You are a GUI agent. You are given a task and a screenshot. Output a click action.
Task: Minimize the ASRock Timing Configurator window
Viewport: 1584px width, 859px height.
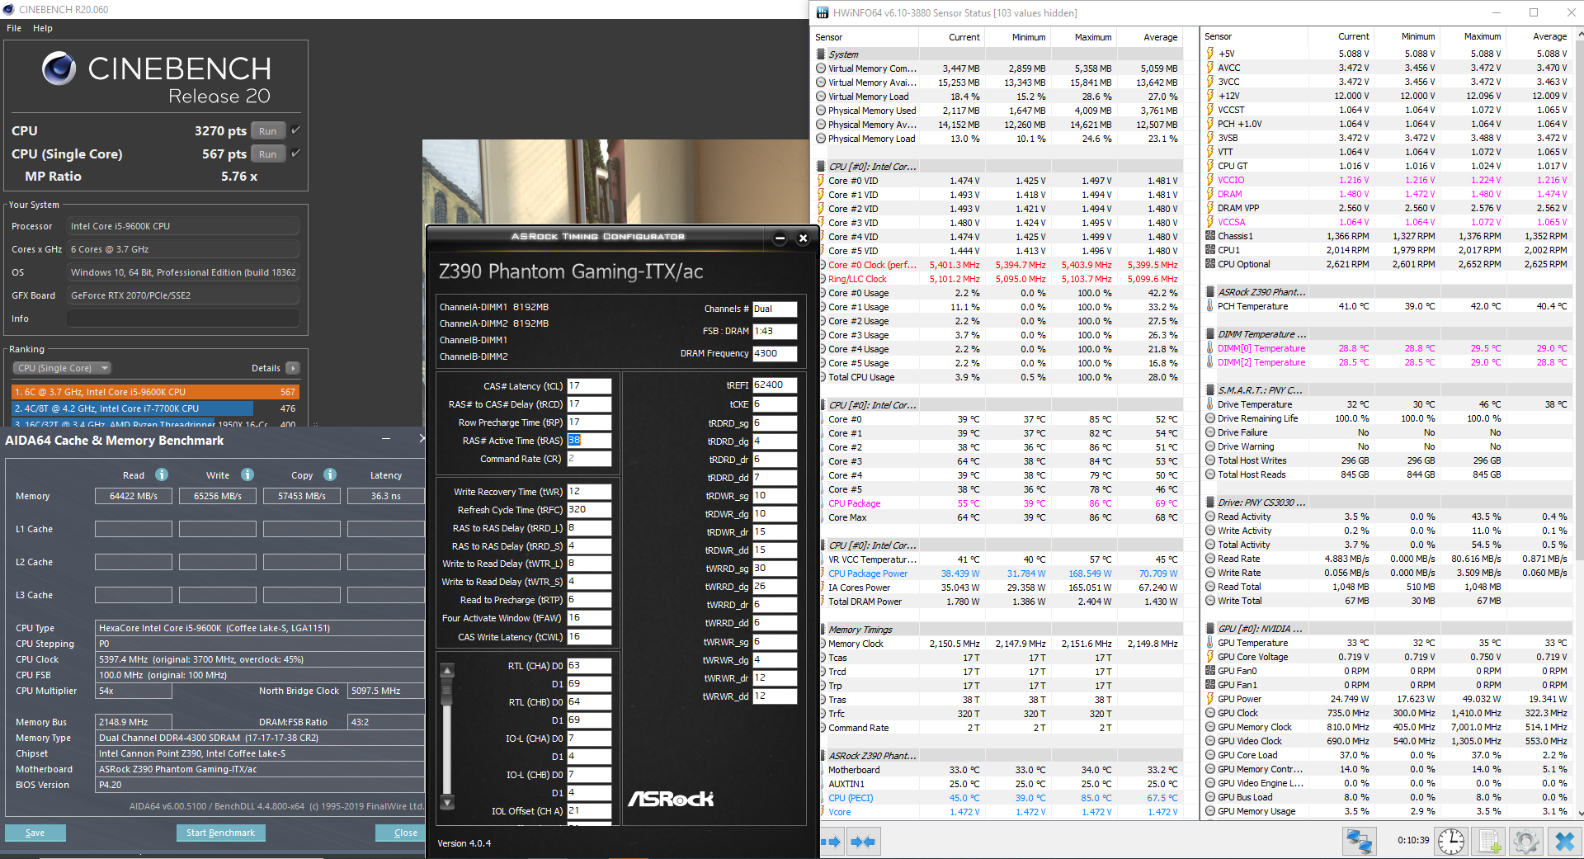click(x=780, y=238)
